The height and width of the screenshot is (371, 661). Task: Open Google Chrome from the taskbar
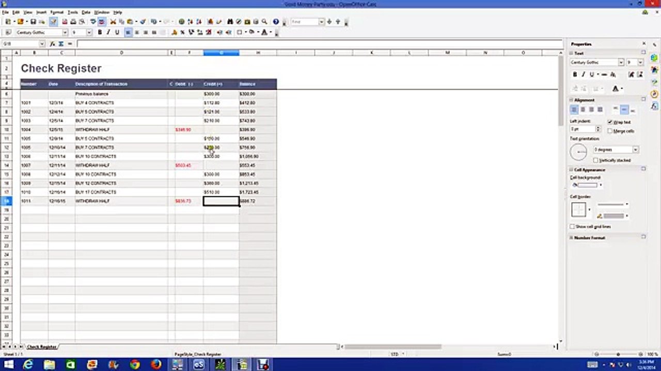coord(135,365)
